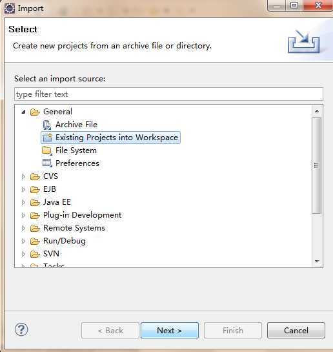Click the Next button
Image resolution: width=333 pixels, height=352 pixels.
click(170, 331)
